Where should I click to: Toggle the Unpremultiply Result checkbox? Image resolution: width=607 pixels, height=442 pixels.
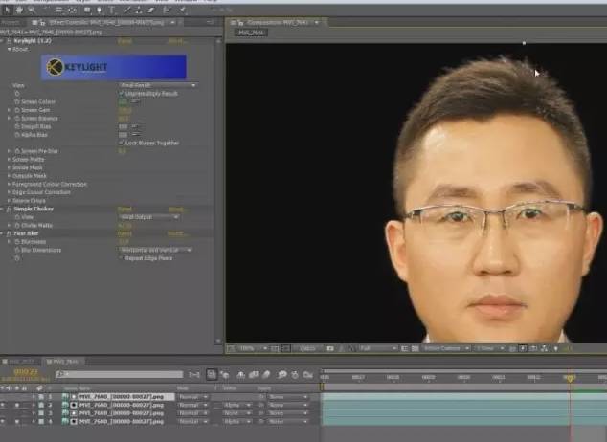(x=122, y=94)
